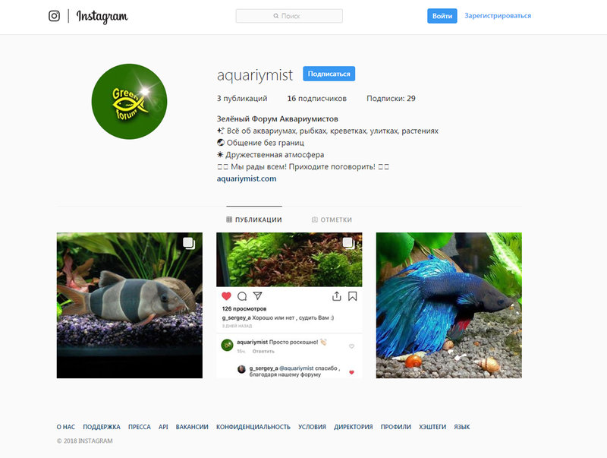
Task: Click the Instagram camera logo icon
Action: 54,16
